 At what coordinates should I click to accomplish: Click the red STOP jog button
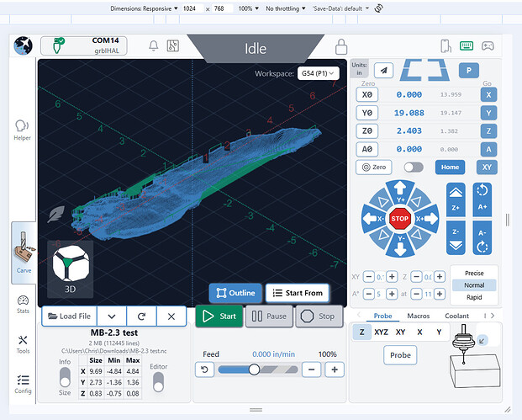pos(400,218)
